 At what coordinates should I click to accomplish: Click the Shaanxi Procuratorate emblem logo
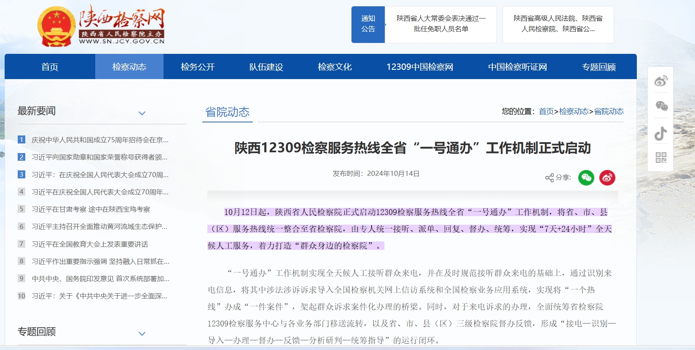pos(56,27)
